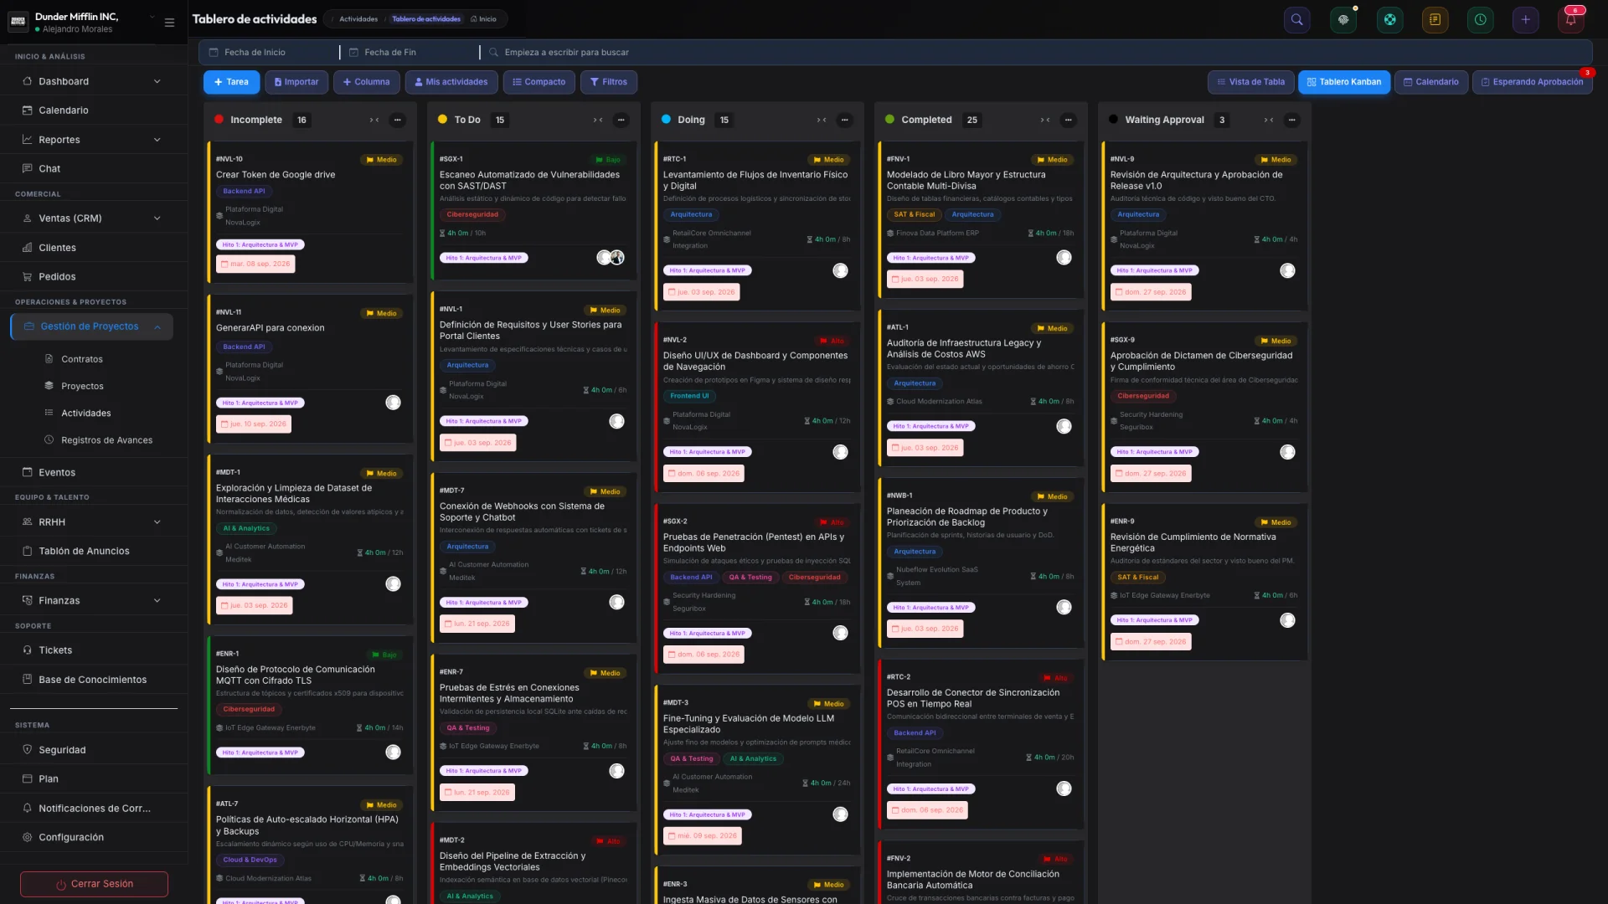1608x904 pixels.
Task: Toggle sidebar with hamburger menu icon
Action: [x=169, y=23]
